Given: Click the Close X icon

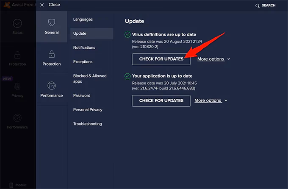Looking at the screenshot, I should point(42,5).
